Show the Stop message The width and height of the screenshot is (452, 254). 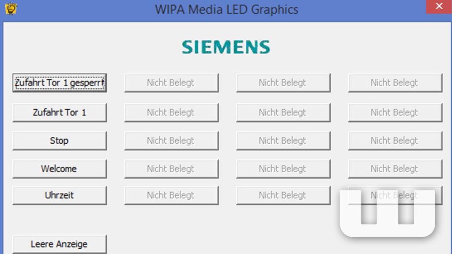tap(60, 141)
